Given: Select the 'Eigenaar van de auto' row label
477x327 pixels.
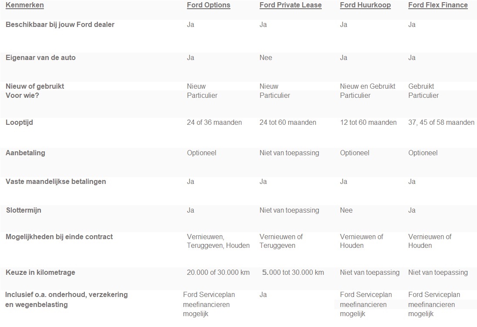Looking at the screenshot, I should click(x=40, y=58).
